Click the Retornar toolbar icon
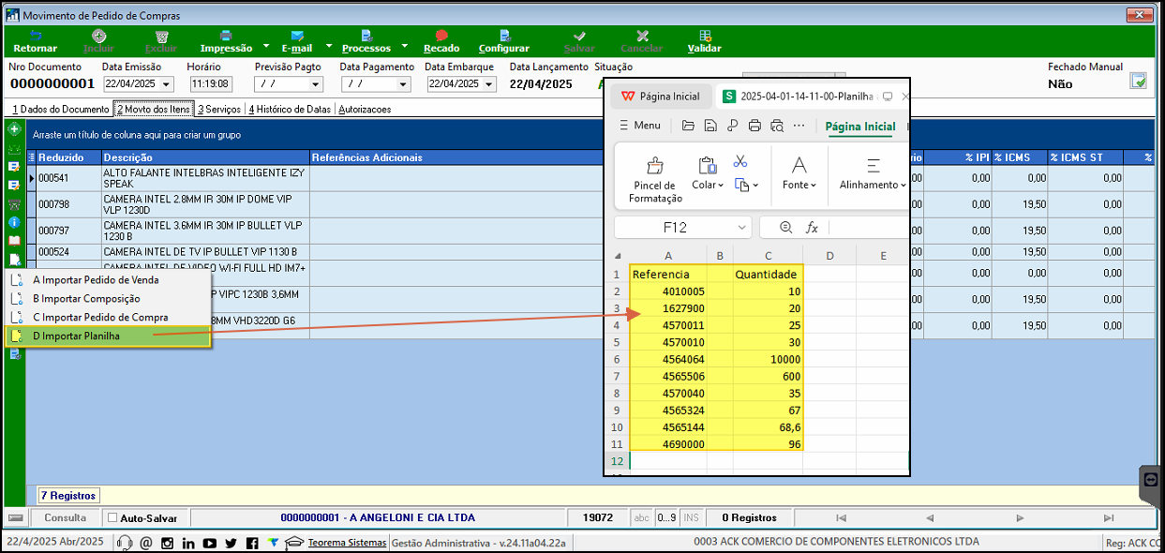This screenshot has width=1165, height=553. [x=35, y=36]
